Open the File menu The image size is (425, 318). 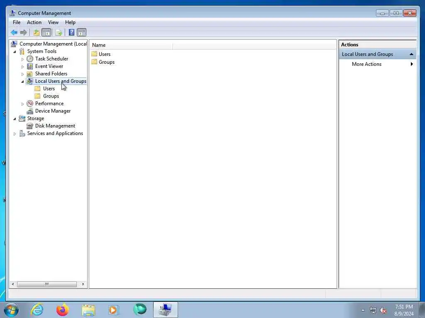(17, 22)
